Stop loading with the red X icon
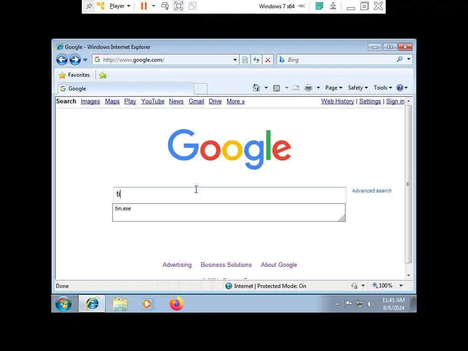The image size is (468, 351). point(268,60)
